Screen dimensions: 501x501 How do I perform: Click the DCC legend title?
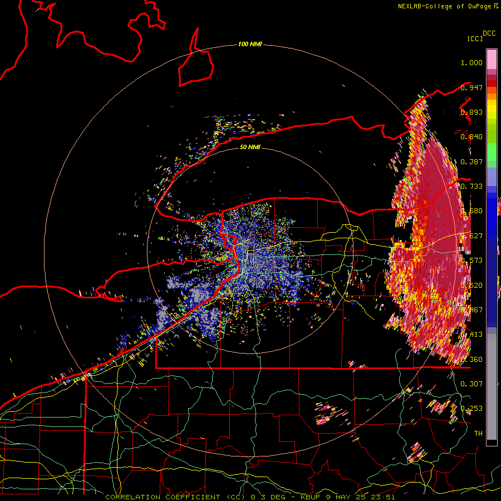click(x=489, y=33)
